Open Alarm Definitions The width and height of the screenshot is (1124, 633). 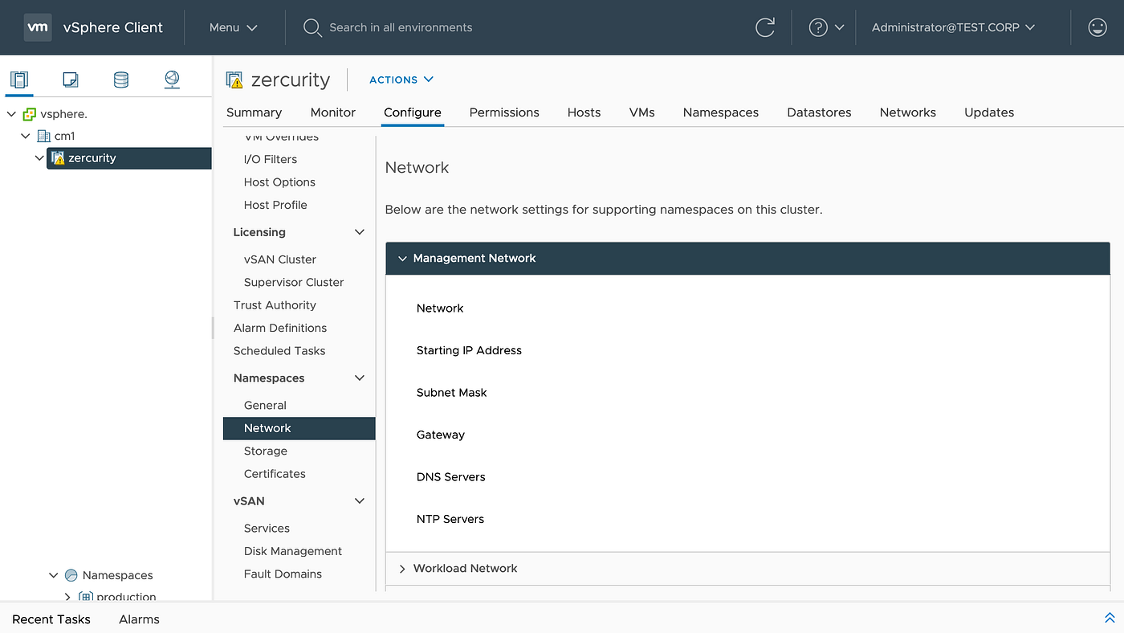[280, 328]
